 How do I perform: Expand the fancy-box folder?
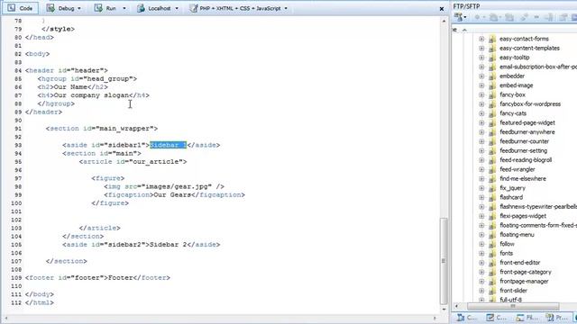[481, 94]
